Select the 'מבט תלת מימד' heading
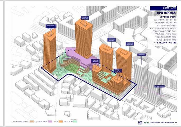The width and height of the screenshot is (181, 127). click(x=166, y=13)
